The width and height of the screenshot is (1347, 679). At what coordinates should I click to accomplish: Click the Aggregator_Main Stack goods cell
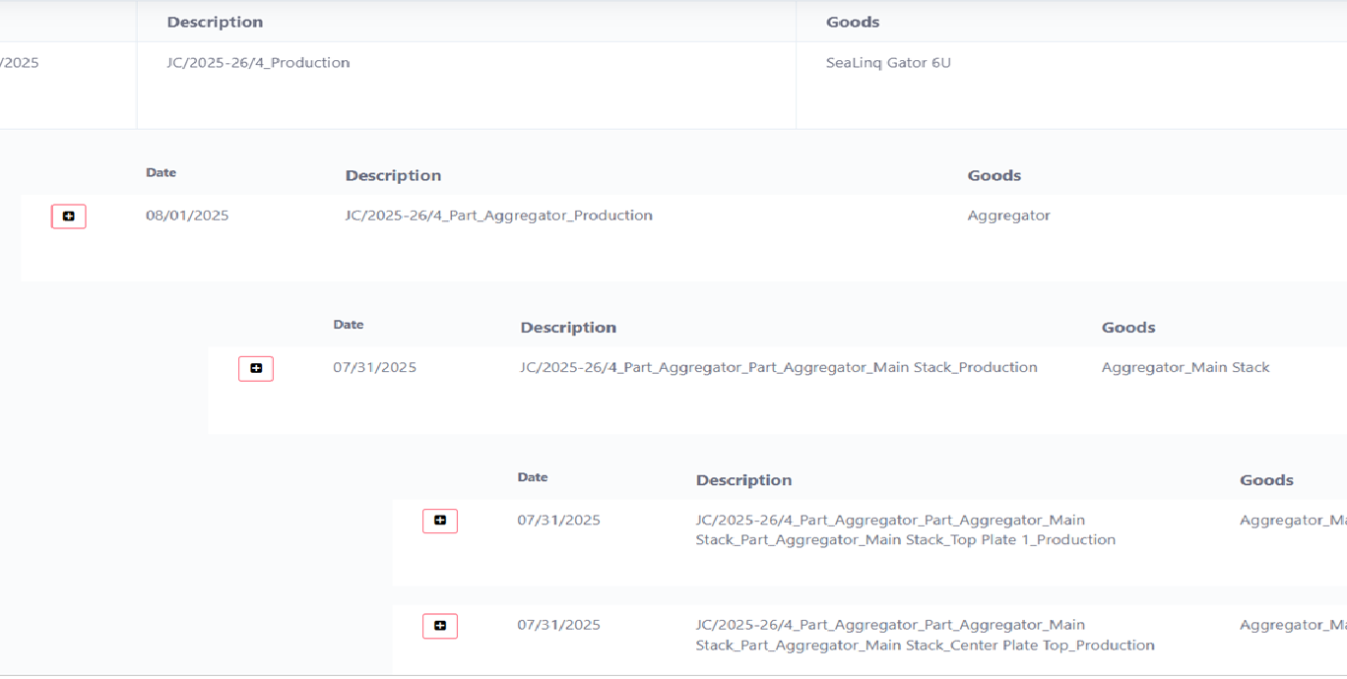tap(1185, 368)
